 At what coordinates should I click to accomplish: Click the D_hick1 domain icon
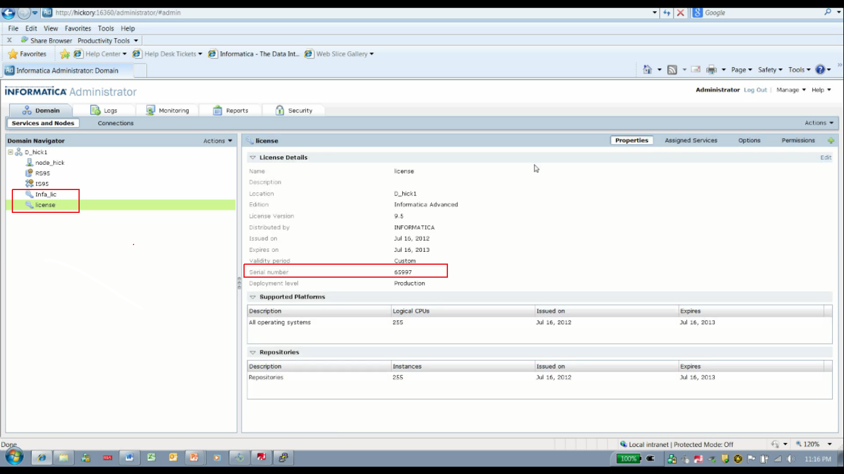click(19, 152)
